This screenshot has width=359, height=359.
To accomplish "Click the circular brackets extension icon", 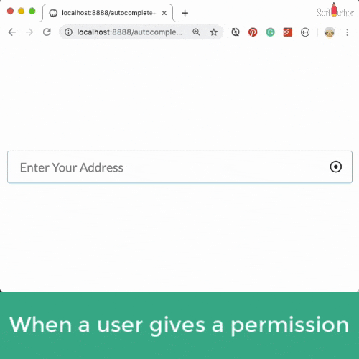I will click(305, 32).
